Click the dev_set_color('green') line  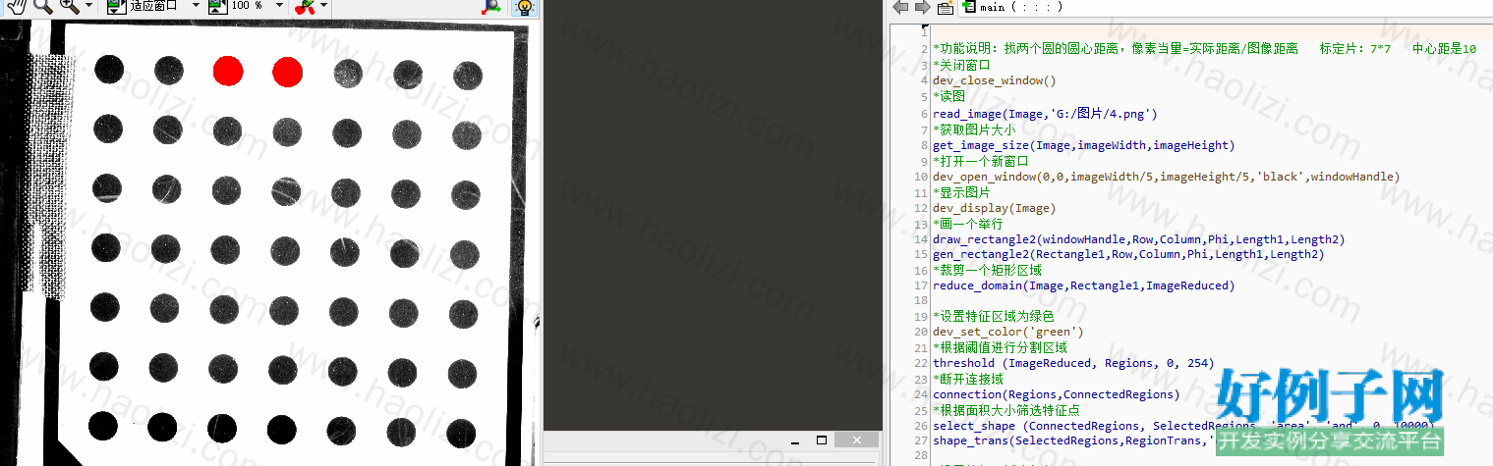[1008, 332]
